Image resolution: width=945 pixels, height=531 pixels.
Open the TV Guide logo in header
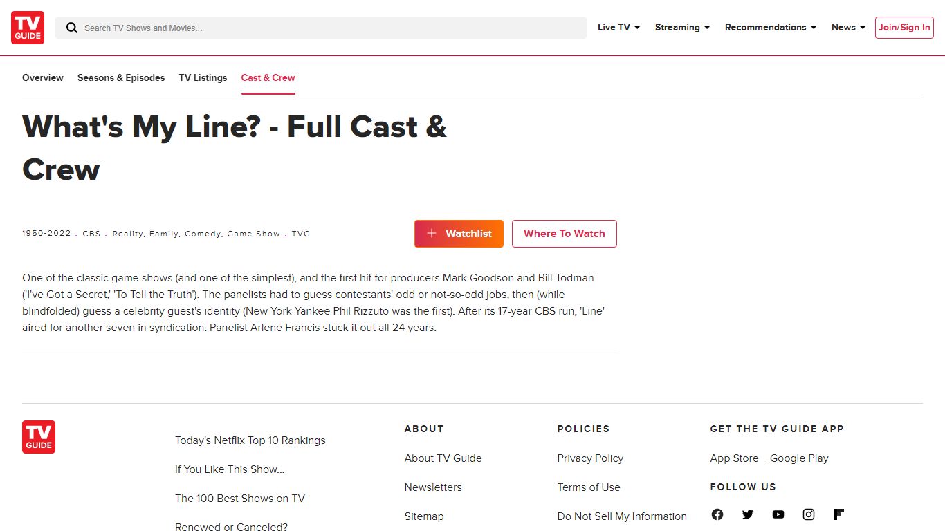click(28, 28)
